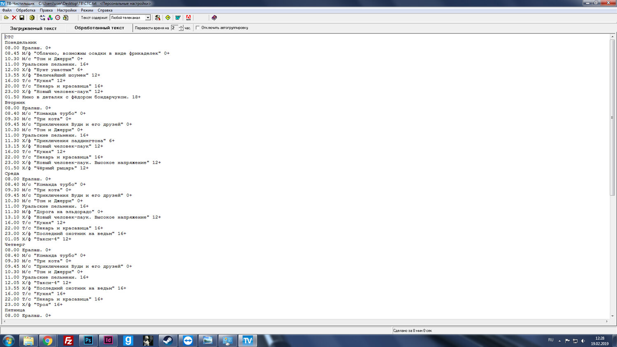Switch to the Загружаемый текст tab

point(33,28)
